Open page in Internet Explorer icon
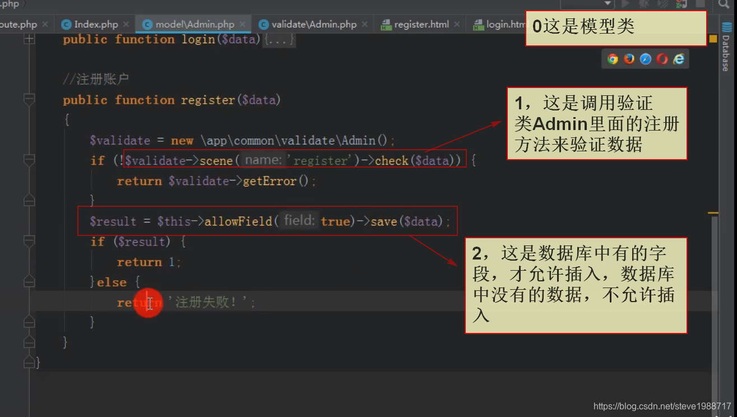The width and height of the screenshot is (737, 417). [x=679, y=59]
